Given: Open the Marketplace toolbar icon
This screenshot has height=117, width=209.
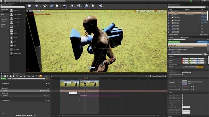Looking at the screenshot, I should click(57, 6).
